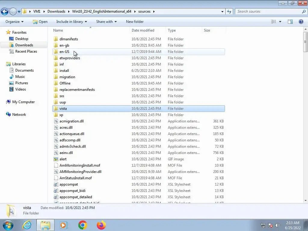This screenshot has width=308, height=231.
Task: Select Recent Places in navigation pane
Action: click(26, 51)
